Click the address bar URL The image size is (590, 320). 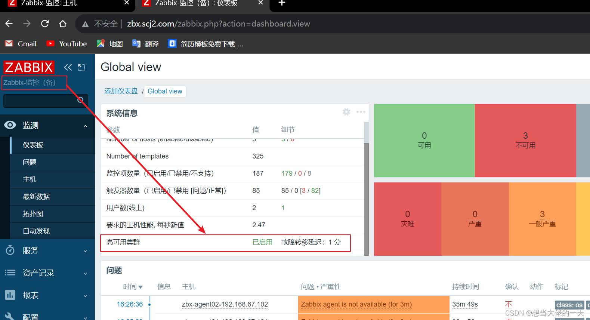[x=219, y=24]
